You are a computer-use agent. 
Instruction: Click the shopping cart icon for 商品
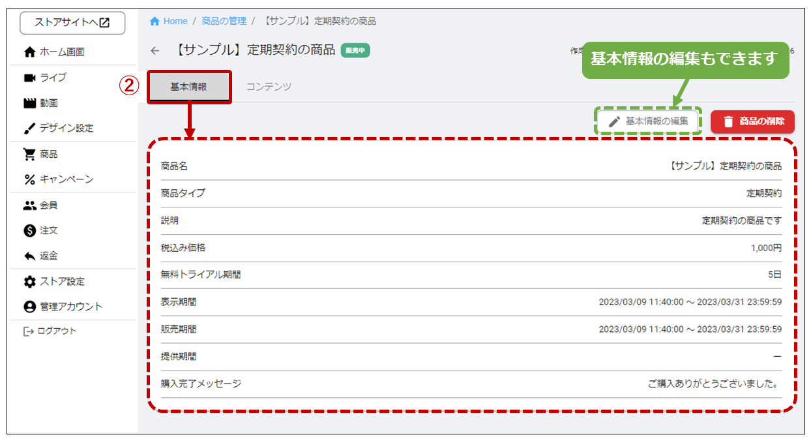[x=29, y=155]
